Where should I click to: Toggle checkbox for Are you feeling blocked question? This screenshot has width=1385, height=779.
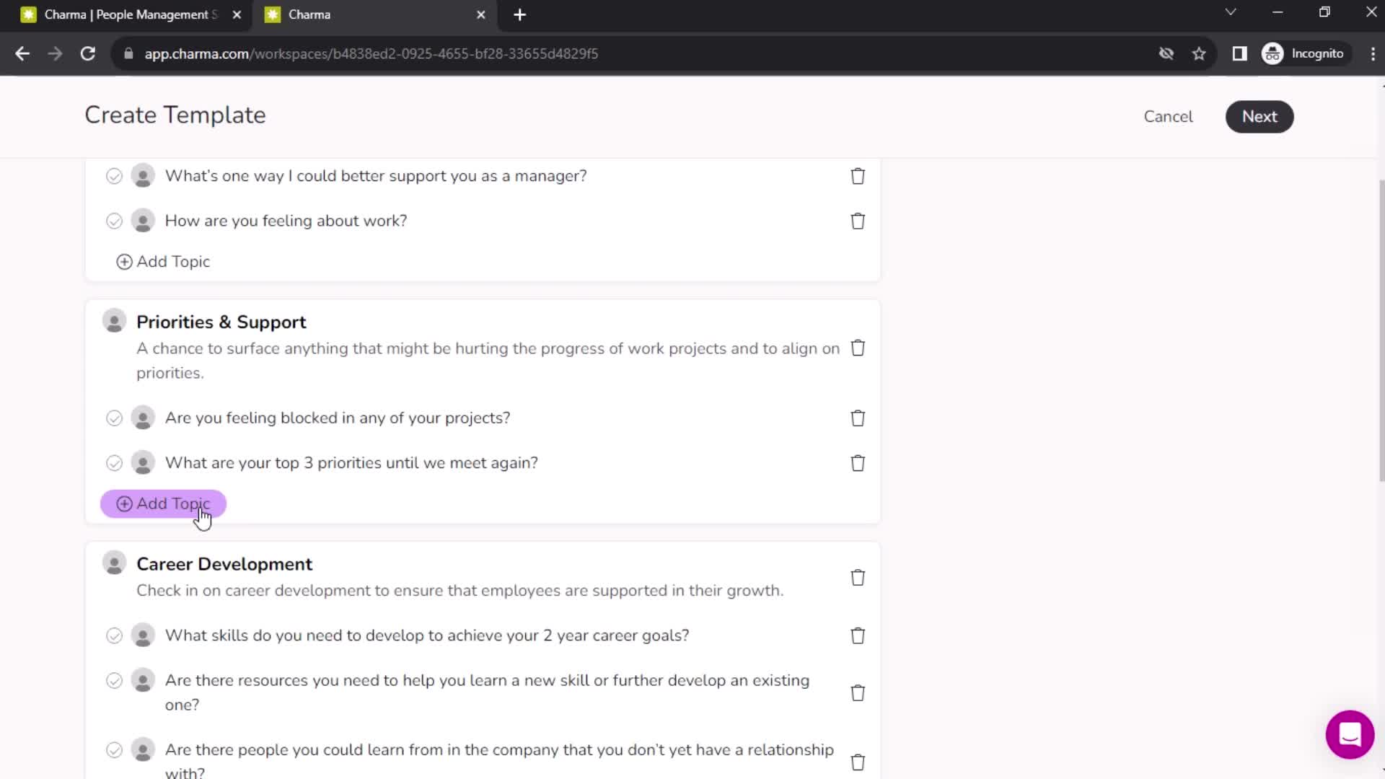click(113, 418)
